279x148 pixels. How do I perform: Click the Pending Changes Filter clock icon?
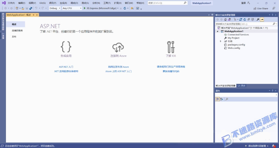tap(235, 19)
